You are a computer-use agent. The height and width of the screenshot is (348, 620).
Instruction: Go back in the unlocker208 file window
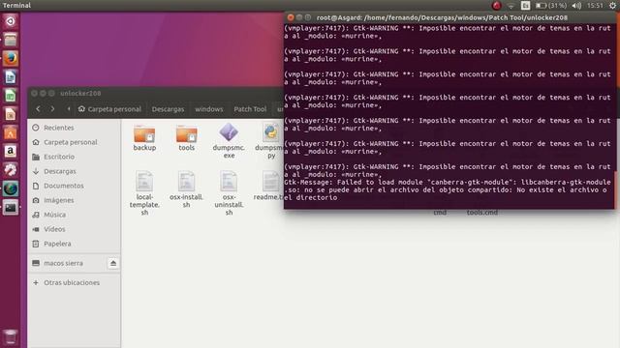(38, 109)
